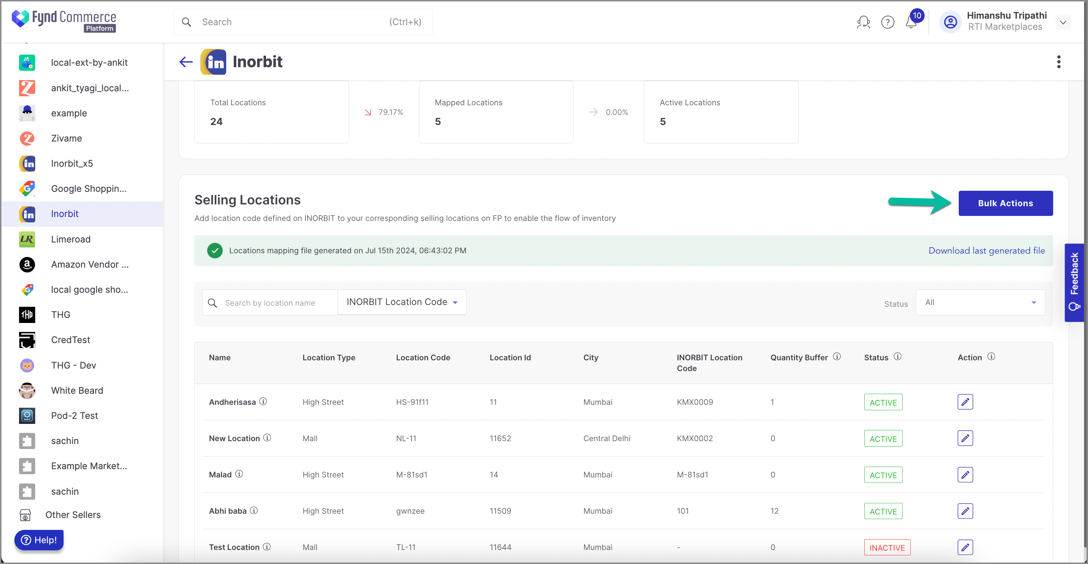This screenshot has width=1088, height=564.
Task: Open Limeroad in the sidebar
Action: (82, 239)
